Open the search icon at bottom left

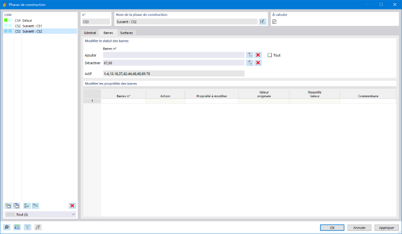click(x=7, y=227)
